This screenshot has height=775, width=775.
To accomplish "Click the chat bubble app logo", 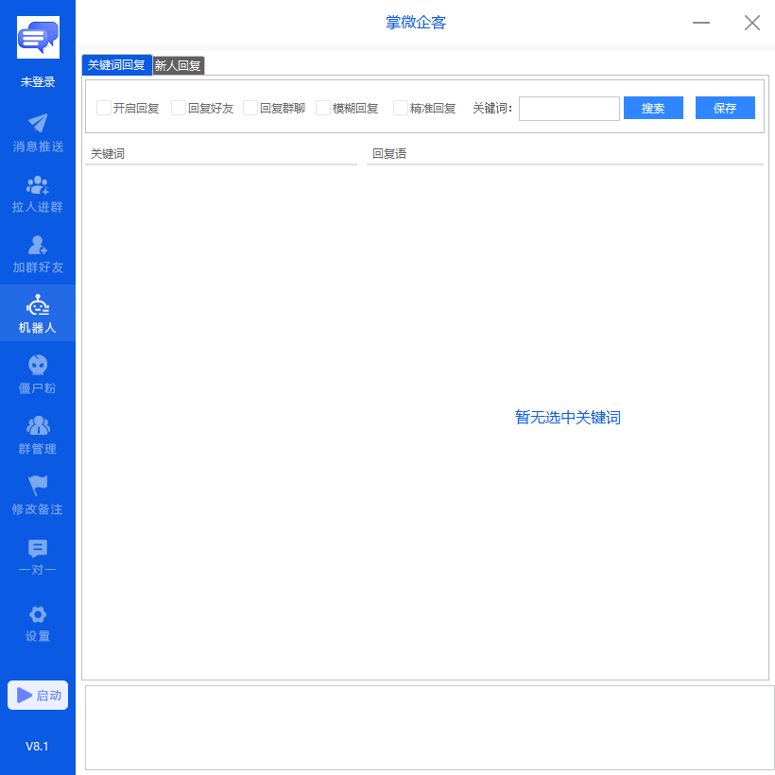I will (x=38, y=37).
